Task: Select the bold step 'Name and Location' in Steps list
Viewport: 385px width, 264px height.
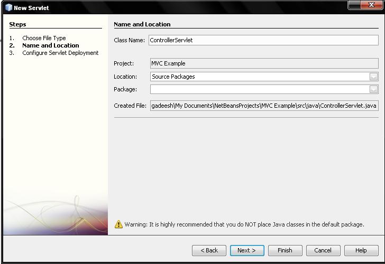Action: coord(51,45)
